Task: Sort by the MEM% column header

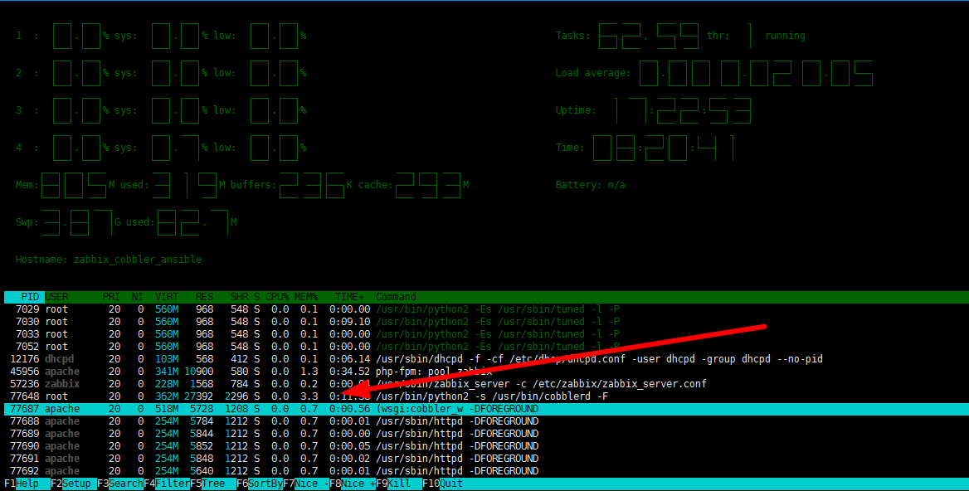Action: [x=306, y=297]
